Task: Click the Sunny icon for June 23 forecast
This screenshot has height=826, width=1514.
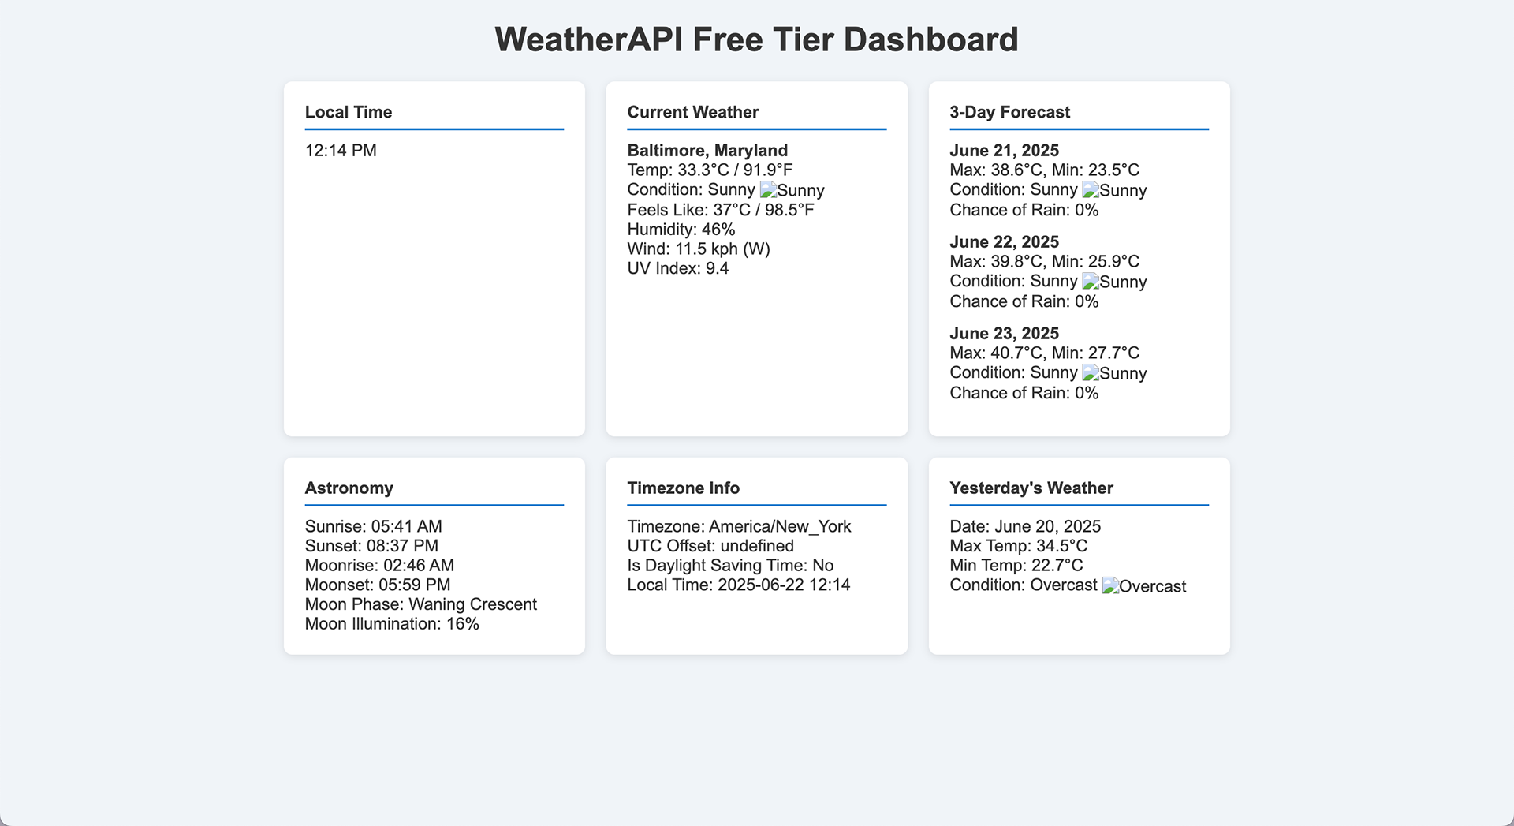Action: (x=1114, y=373)
